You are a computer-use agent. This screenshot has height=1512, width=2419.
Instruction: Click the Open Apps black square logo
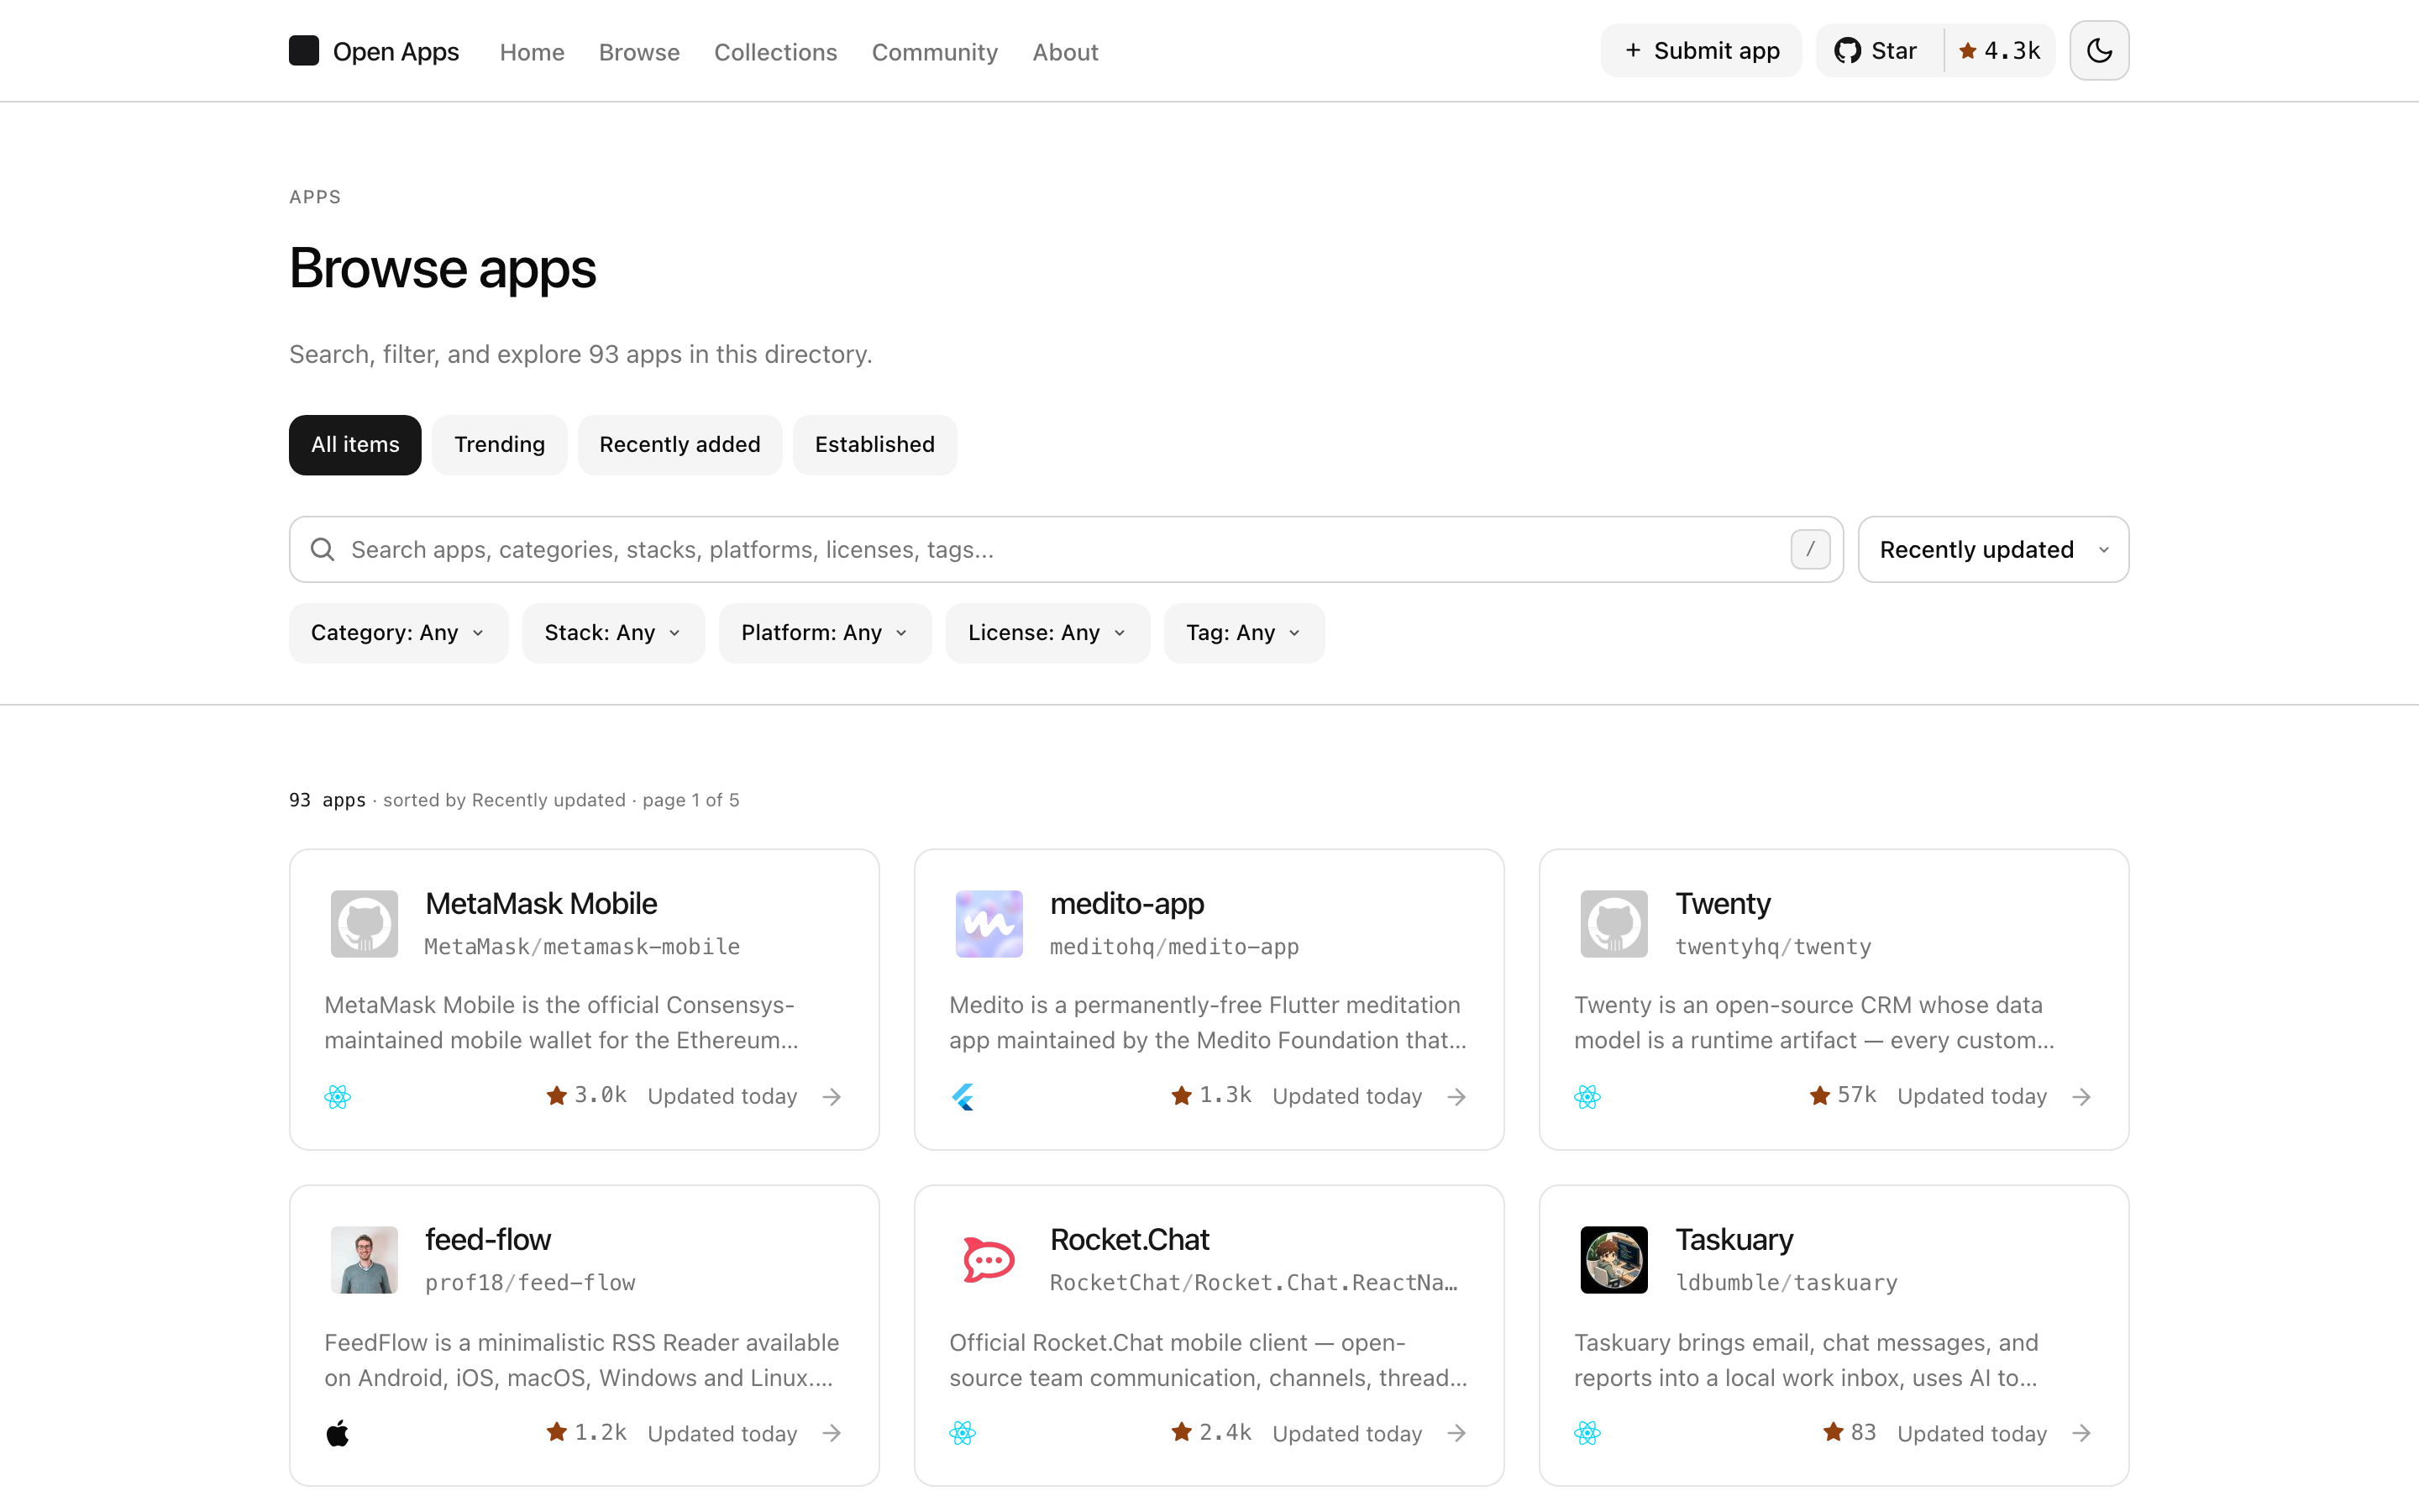[304, 51]
